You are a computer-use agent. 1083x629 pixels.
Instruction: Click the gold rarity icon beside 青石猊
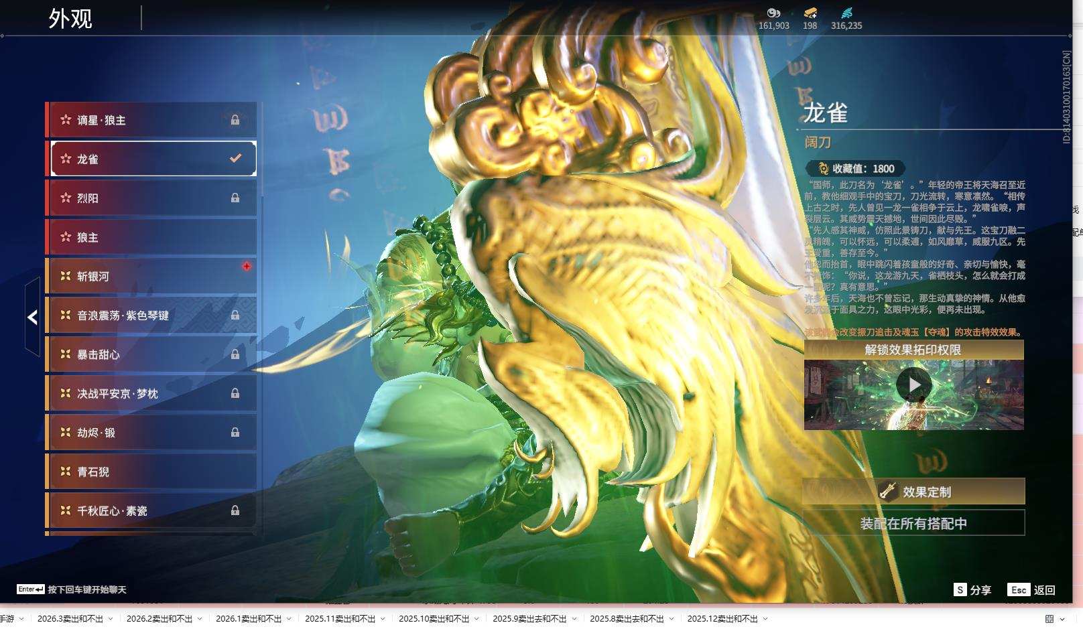click(x=66, y=472)
